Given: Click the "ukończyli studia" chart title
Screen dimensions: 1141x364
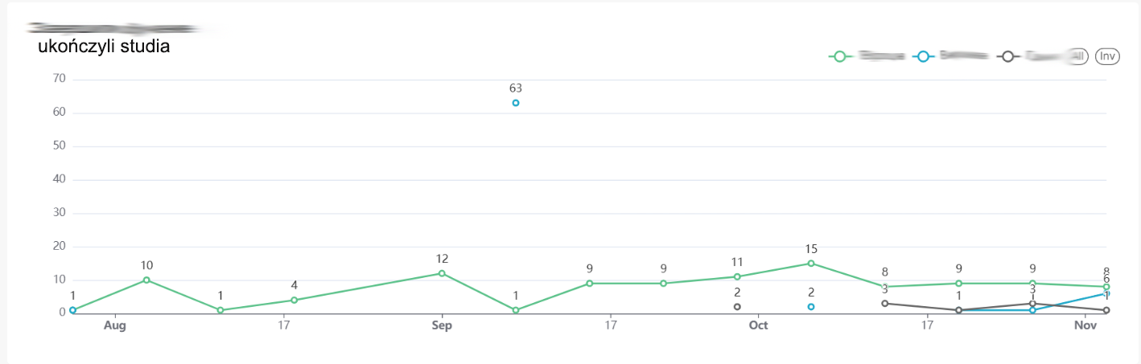Looking at the screenshot, I should [104, 47].
